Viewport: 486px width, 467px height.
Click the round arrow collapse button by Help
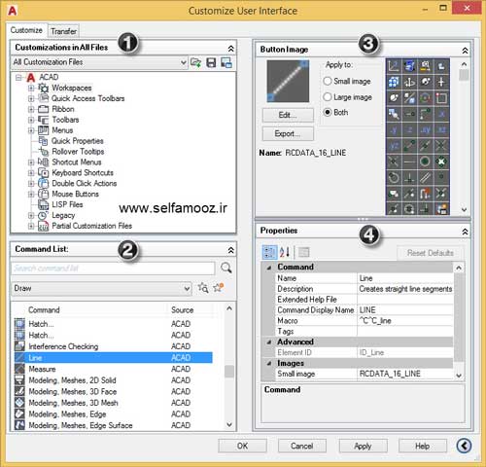464,446
